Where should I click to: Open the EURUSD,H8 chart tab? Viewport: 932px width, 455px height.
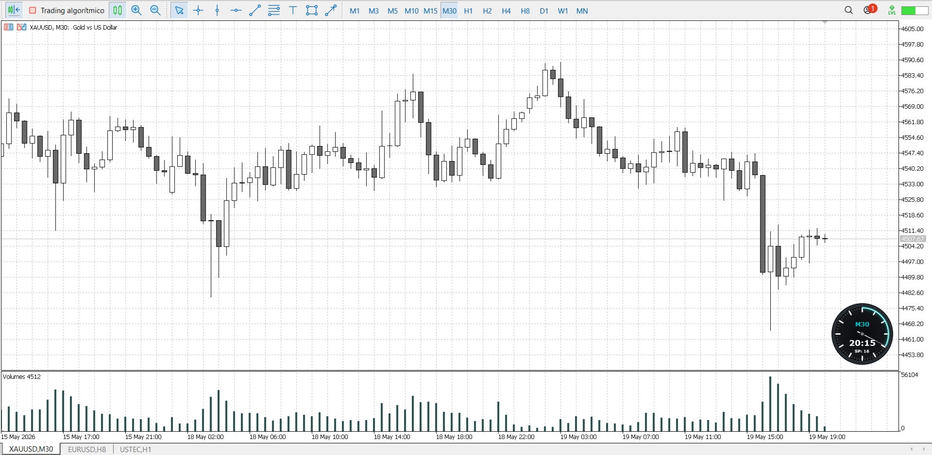click(87, 449)
